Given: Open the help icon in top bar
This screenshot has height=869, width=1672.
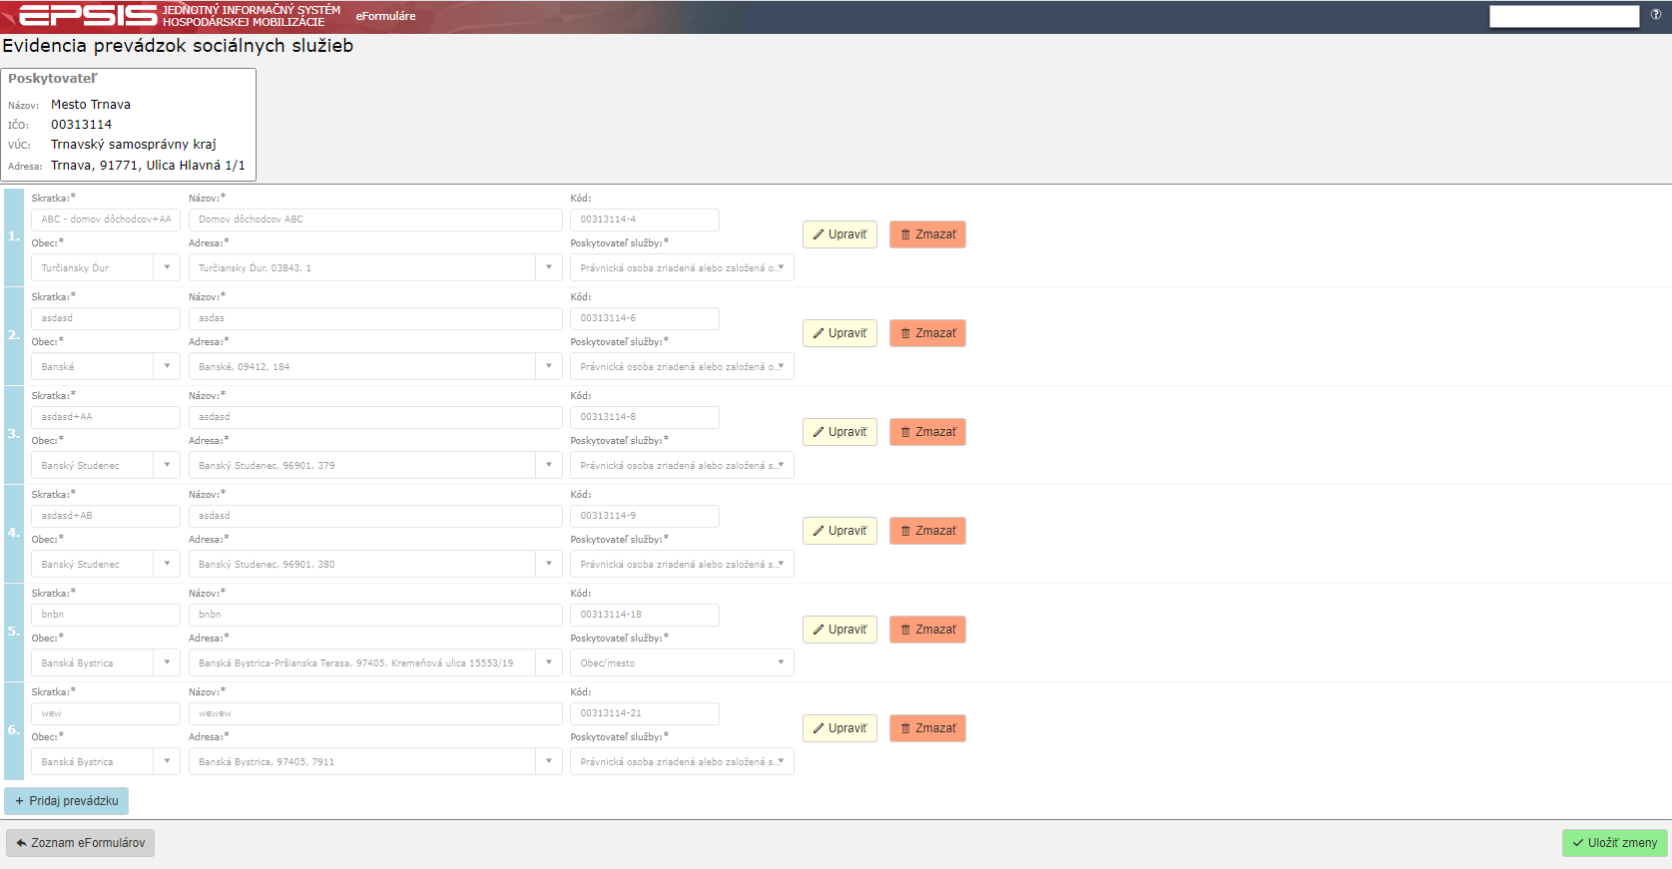Looking at the screenshot, I should coord(1656,15).
